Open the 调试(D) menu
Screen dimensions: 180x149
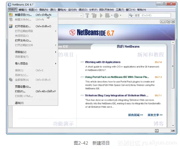[x=83, y=10]
